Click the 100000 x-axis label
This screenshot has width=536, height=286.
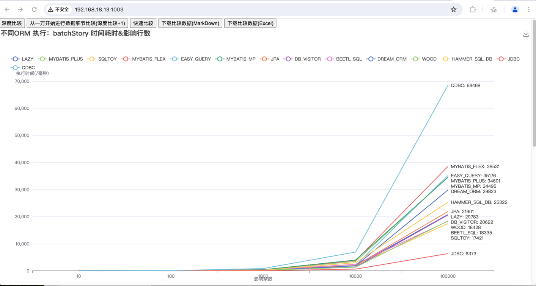(448, 276)
